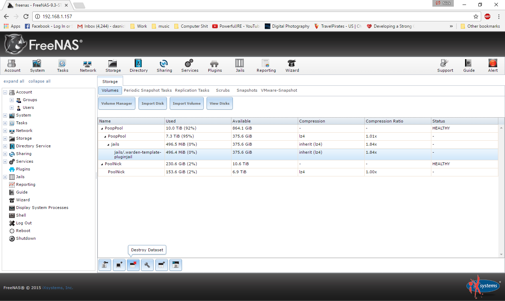Open the Replication Tasks tab
505x301 pixels.
[192, 90]
